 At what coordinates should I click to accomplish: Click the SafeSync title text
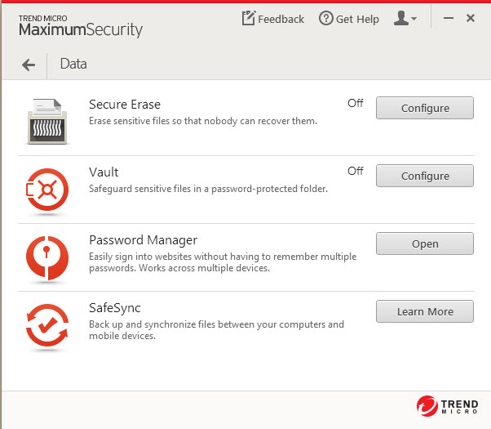115,308
